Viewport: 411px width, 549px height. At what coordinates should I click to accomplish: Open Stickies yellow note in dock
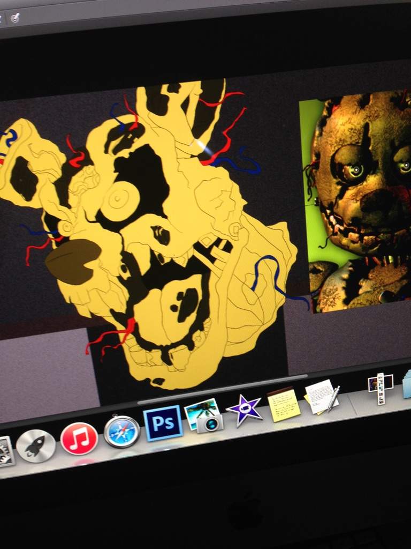click(284, 404)
